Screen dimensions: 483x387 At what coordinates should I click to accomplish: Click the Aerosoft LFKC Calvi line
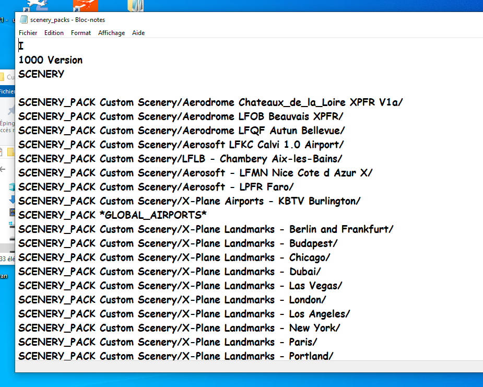(181, 145)
